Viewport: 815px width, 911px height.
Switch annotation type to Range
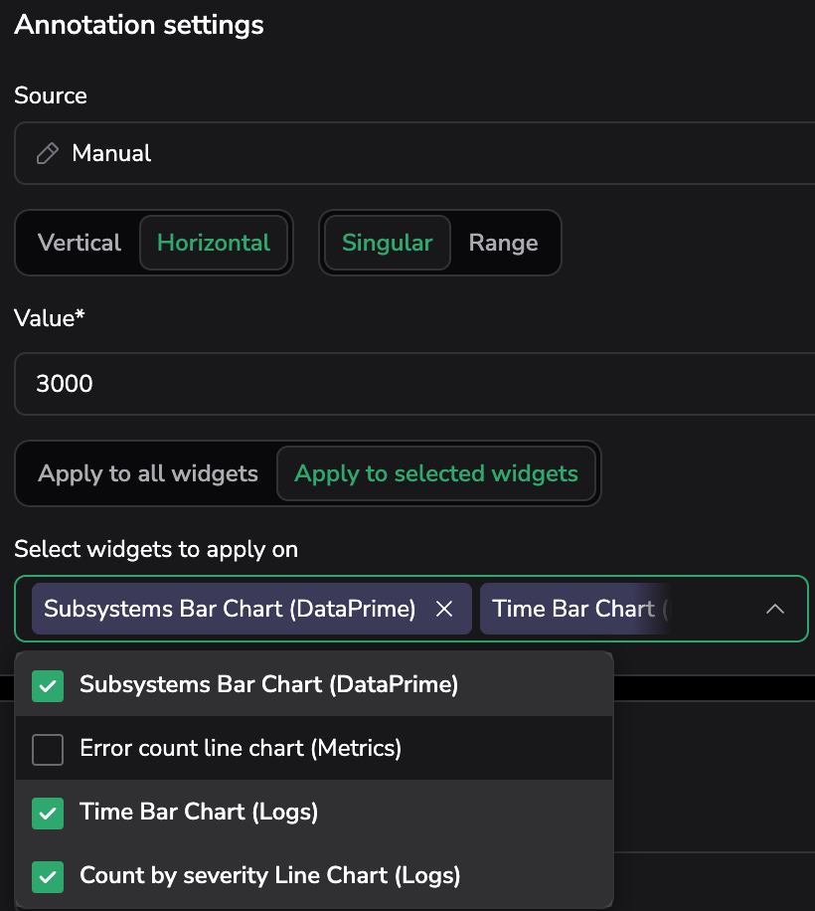click(x=503, y=243)
